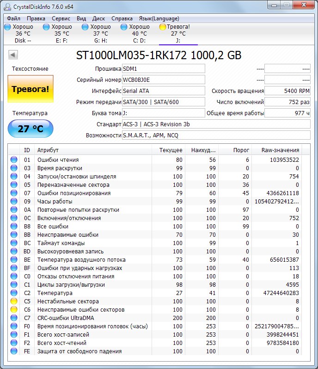The image size is (318, 369).
Task: Open the Файл menu
Action: click(13, 18)
